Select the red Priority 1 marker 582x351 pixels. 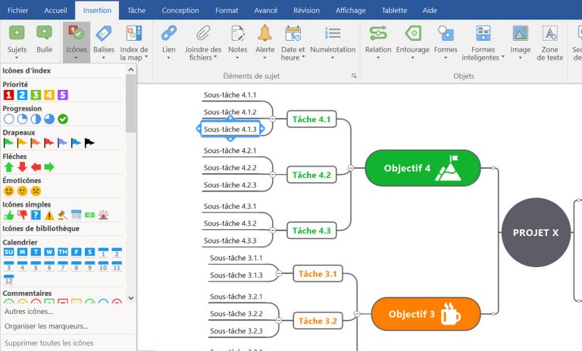pos(9,95)
